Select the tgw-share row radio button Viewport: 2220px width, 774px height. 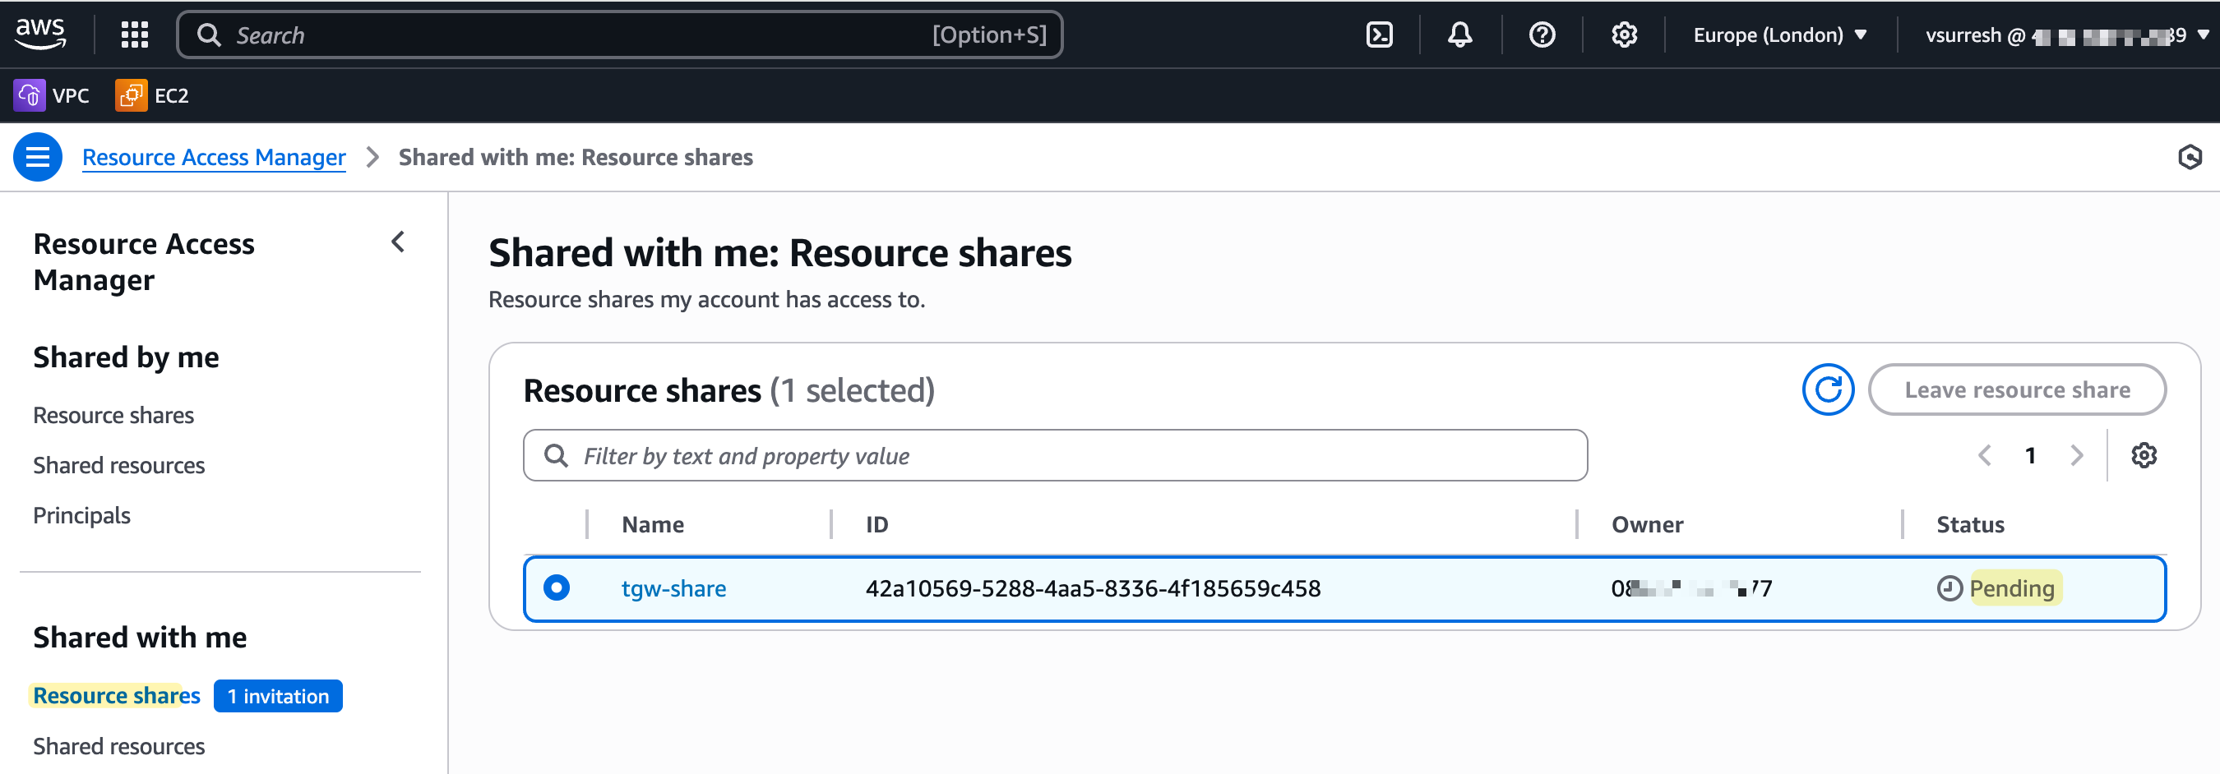tap(557, 588)
